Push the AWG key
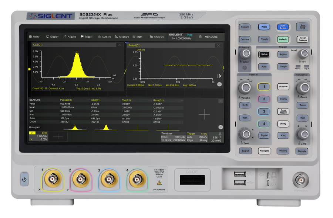The image size is (333, 218). pyautogui.click(x=283, y=135)
